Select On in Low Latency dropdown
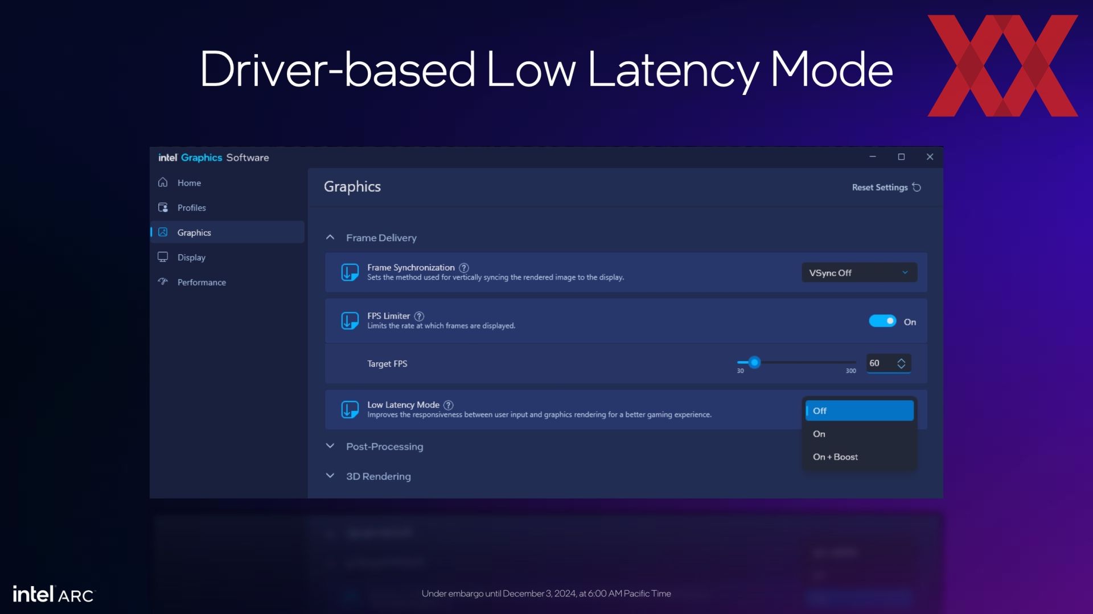 point(859,434)
